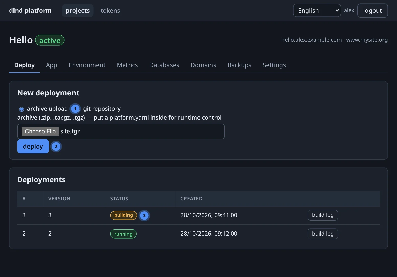Click the archive format hint about platform.yaml
Viewport: 397px width, 277px height.
coord(119,118)
